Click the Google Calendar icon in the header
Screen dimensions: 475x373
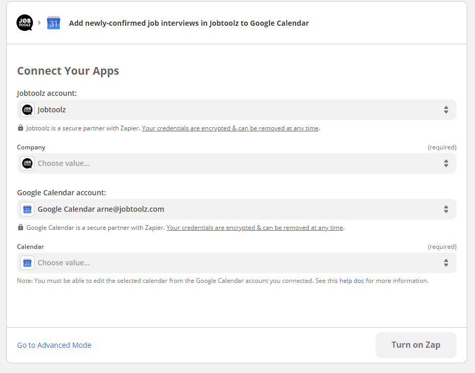click(54, 23)
